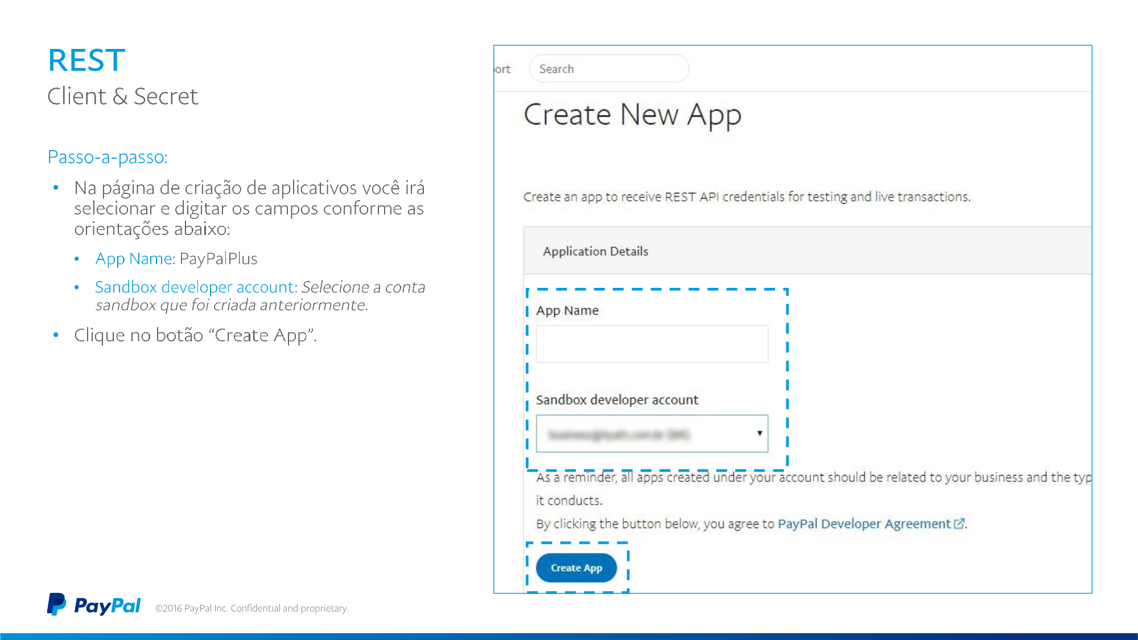
Task: Select the Create New App heading
Action: point(632,114)
